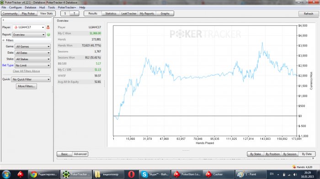Collapse the Filters section
Screen dimensions: 320x179
(4, 40)
